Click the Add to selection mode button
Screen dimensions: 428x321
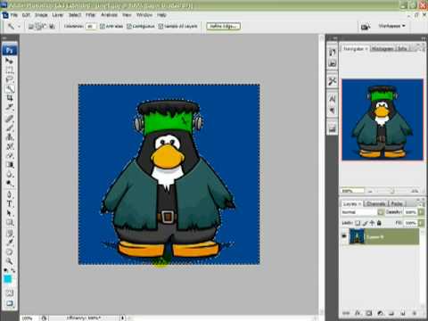pos(38,27)
